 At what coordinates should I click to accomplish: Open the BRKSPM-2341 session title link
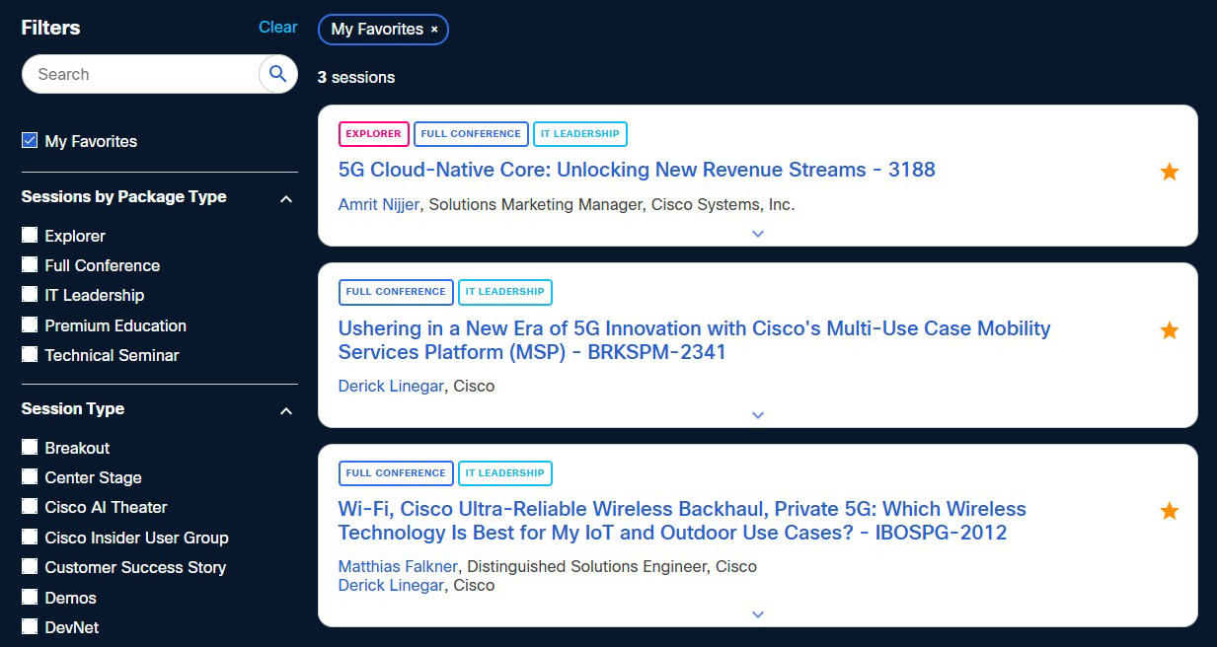695,340
